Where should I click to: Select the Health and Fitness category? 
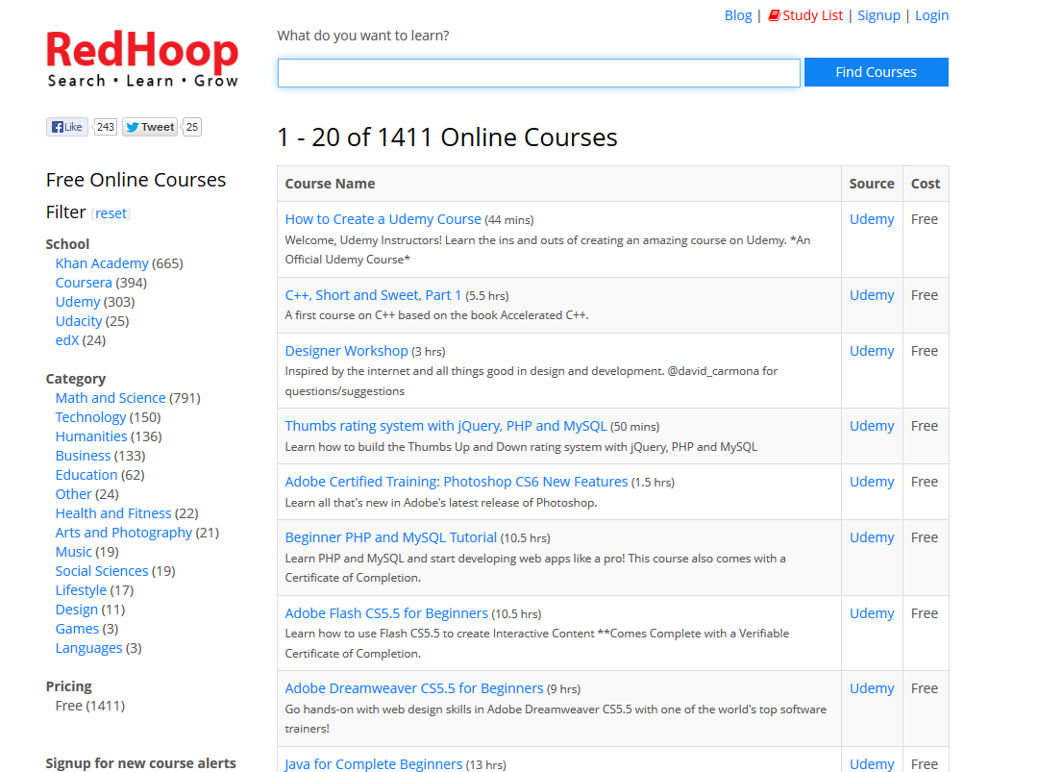[113, 513]
